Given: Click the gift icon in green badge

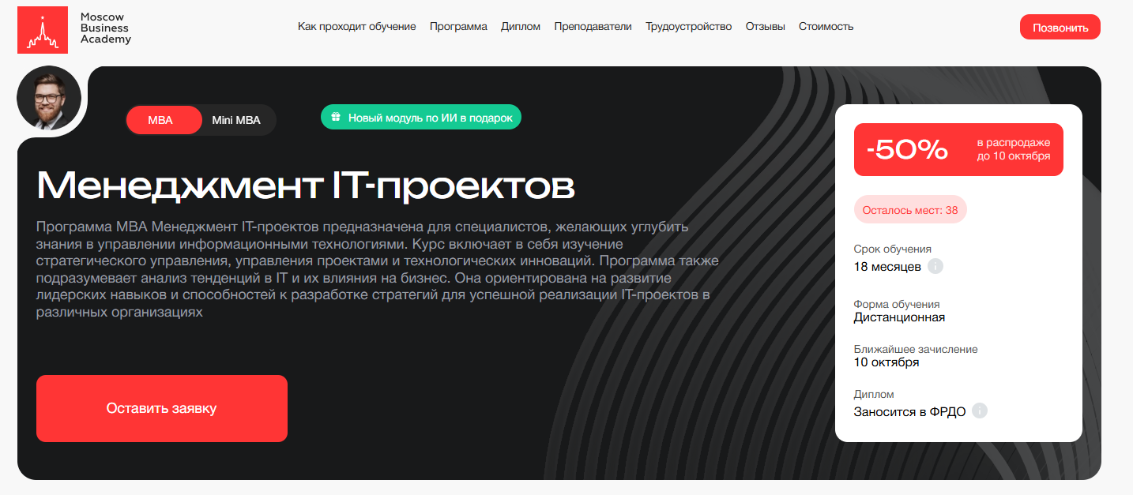Looking at the screenshot, I should (x=336, y=118).
